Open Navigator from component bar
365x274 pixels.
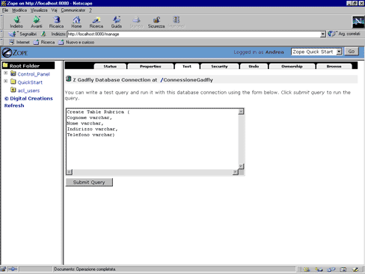point(307,270)
